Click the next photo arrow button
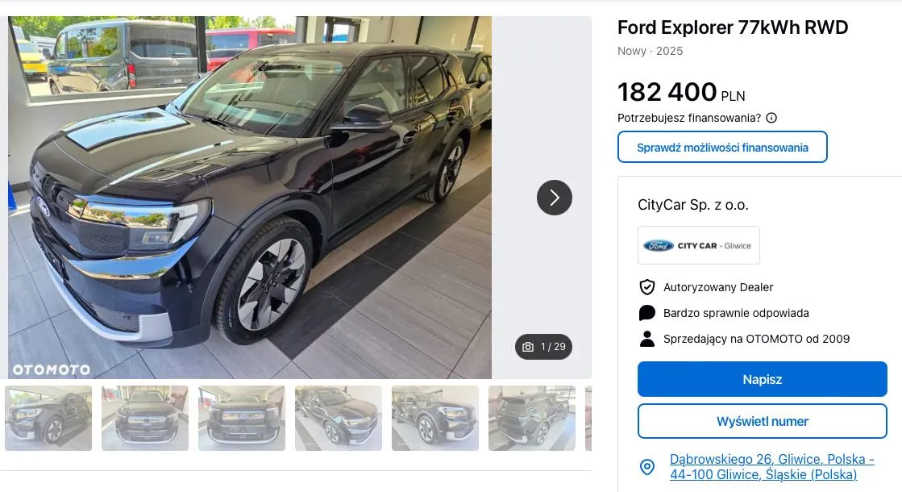The image size is (902, 492). point(554,198)
